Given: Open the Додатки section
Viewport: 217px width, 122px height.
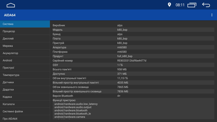Looking at the screenshot, I should 25,89.
